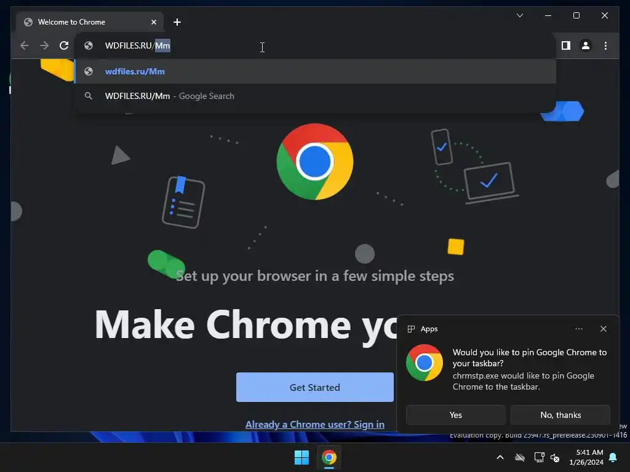Click the Chrome icon on the taskbar
Screen dimensions: 630x472
coord(329,457)
